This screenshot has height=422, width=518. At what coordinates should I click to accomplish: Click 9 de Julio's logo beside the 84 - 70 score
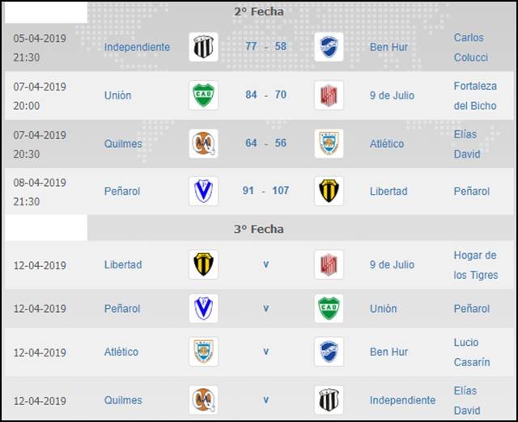329,95
